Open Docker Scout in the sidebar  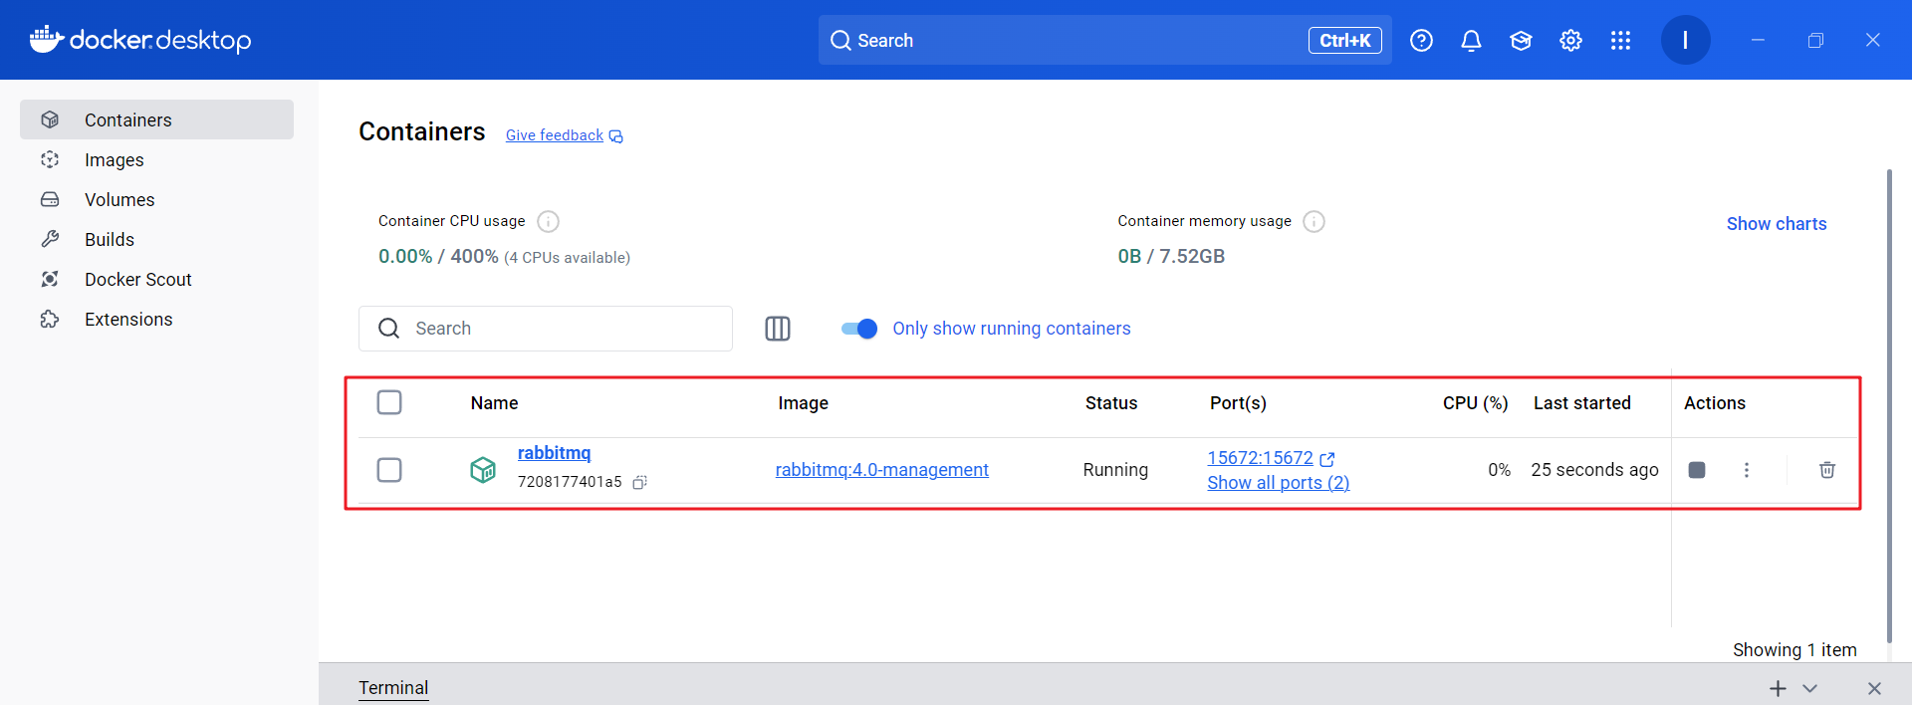pos(156,279)
